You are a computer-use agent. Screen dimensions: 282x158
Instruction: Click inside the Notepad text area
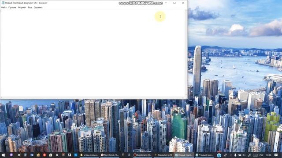(x=92, y=53)
